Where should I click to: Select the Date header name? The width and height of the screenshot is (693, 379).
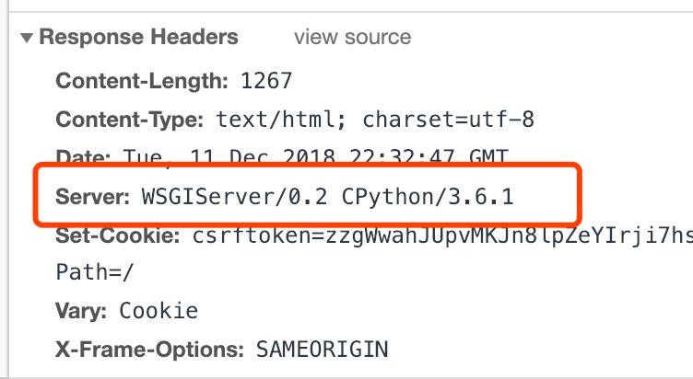point(83,156)
